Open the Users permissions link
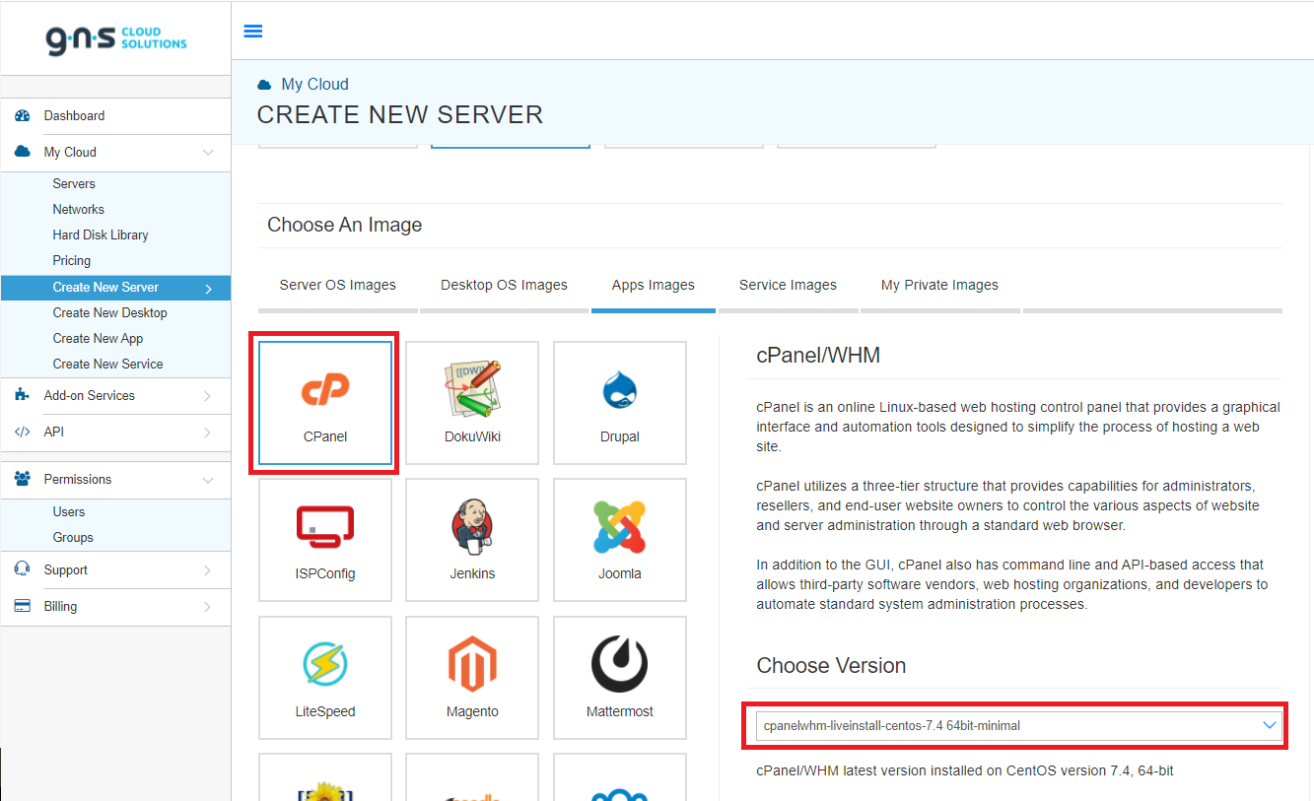 [69, 511]
